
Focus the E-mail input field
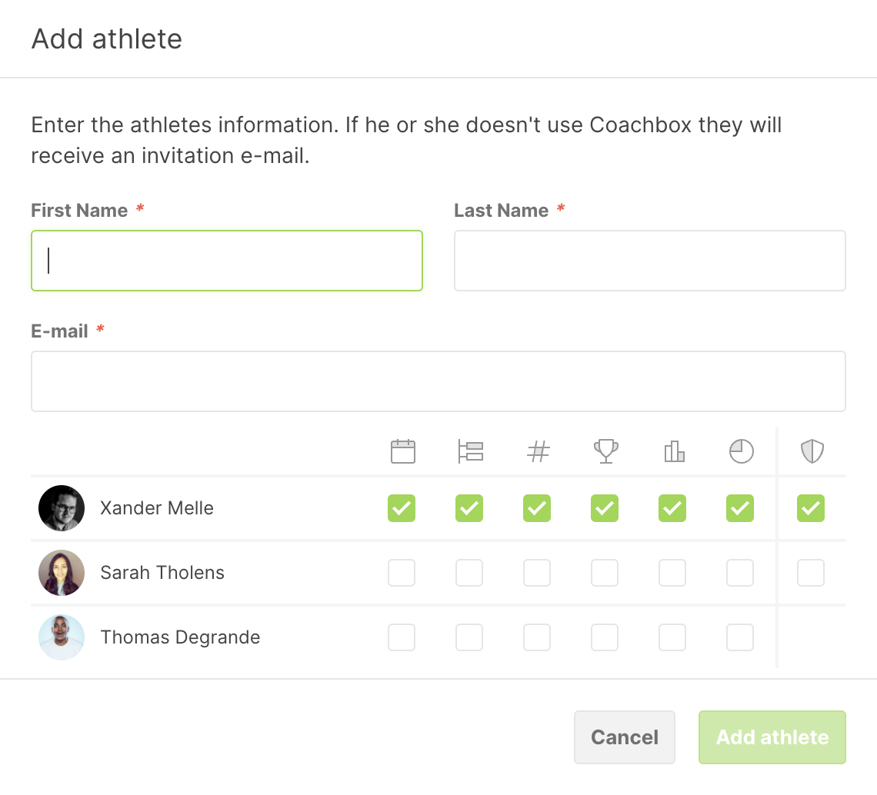tap(438, 381)
